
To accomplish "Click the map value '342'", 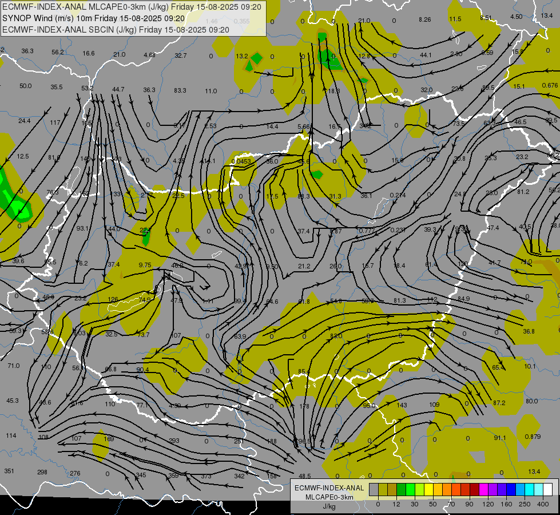I will click(x=239, y=476).
